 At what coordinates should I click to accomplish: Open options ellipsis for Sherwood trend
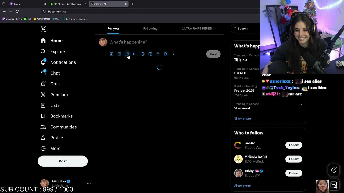click(x=300, y=104)
